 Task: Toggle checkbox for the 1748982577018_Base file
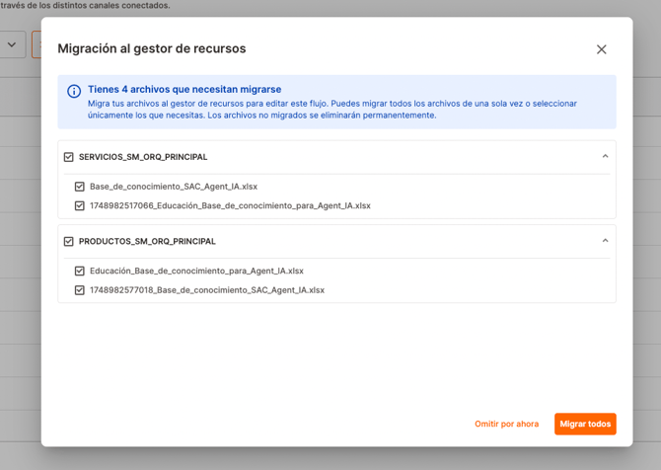[x=80, y=290]
